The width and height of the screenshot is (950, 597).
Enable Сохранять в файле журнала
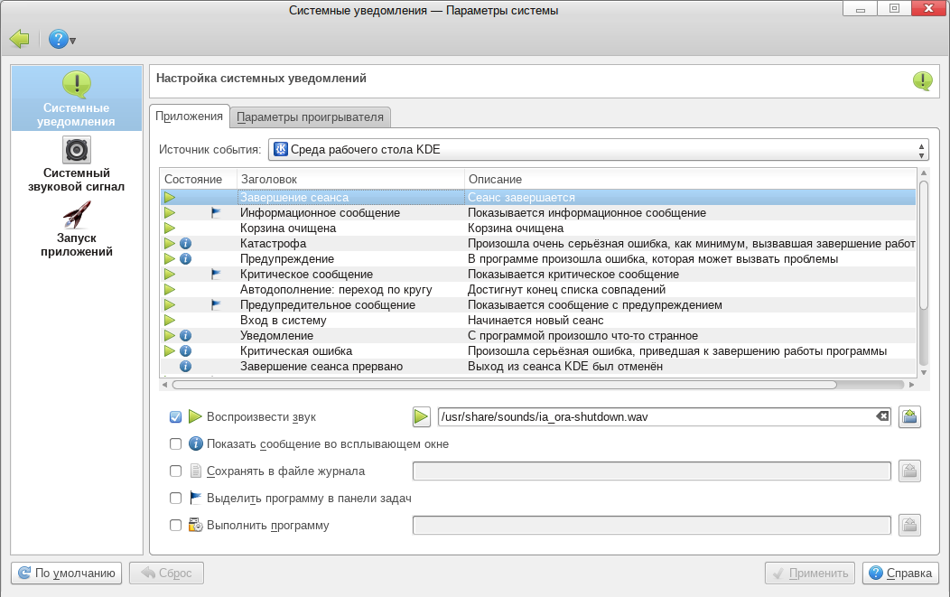(176, 471)
